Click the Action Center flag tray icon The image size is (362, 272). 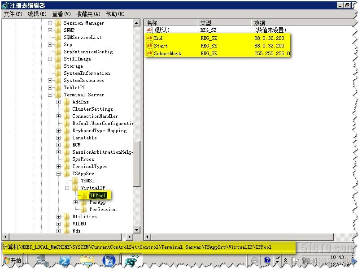coord(295,261)
